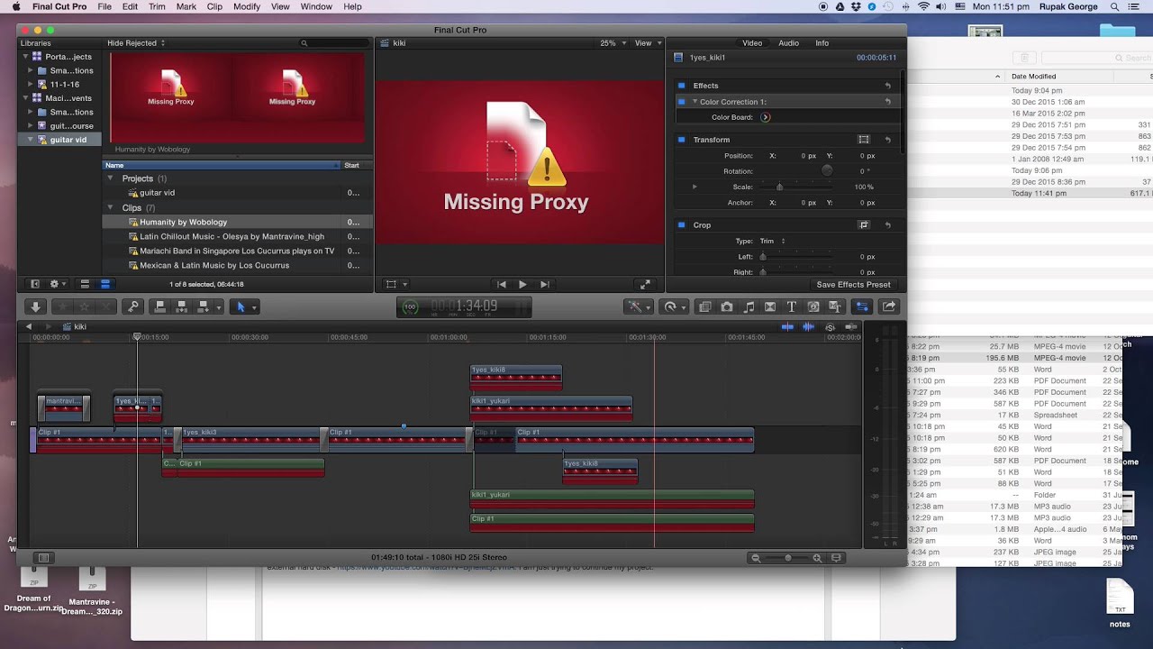Screen dimensions: 1153x649
Task: Toggle timeline audio skimming
Action: 809,326
